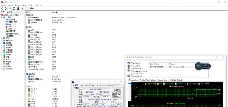This screenshot has width=228, height=107.
Task: Expand the 操作系统 tree node
Action: coord(2,41)
